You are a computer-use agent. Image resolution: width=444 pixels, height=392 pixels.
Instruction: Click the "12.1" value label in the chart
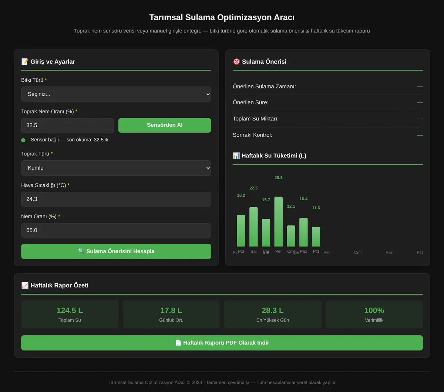pyautogui.click(x=291, y=207)
